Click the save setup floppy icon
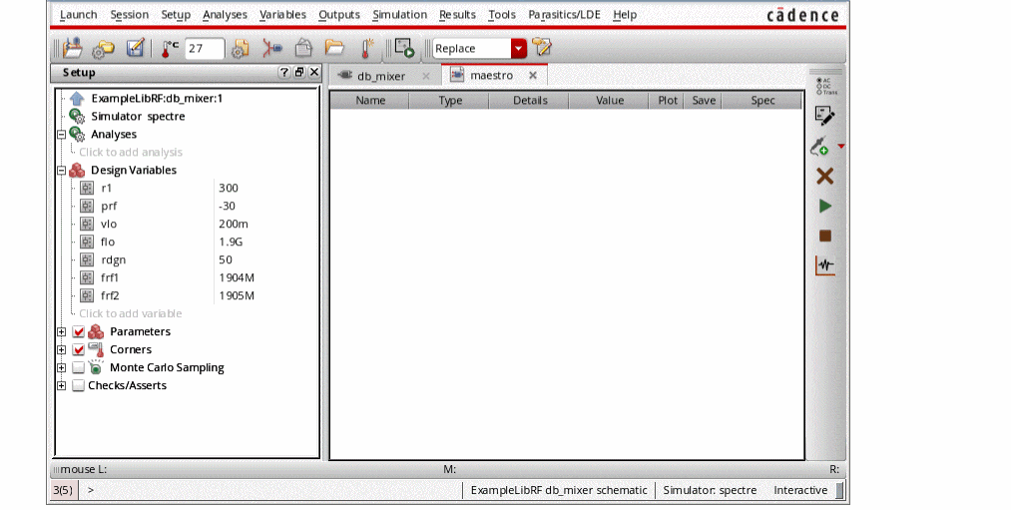 pyautogui.click(x=136, y=48)
